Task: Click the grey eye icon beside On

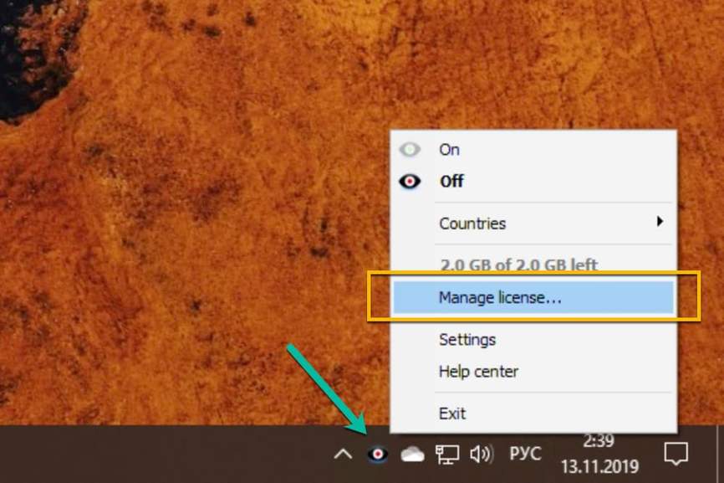Action: pos(410,149)
